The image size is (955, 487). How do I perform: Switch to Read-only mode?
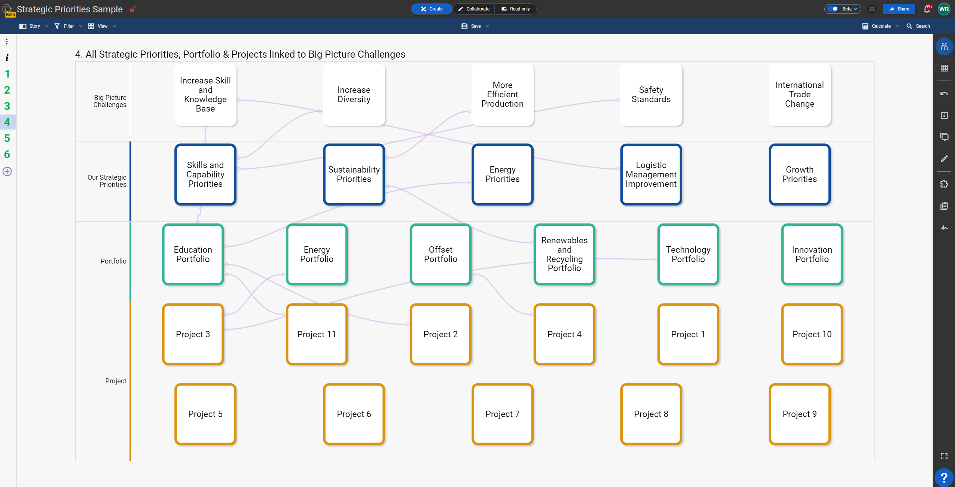516,9
